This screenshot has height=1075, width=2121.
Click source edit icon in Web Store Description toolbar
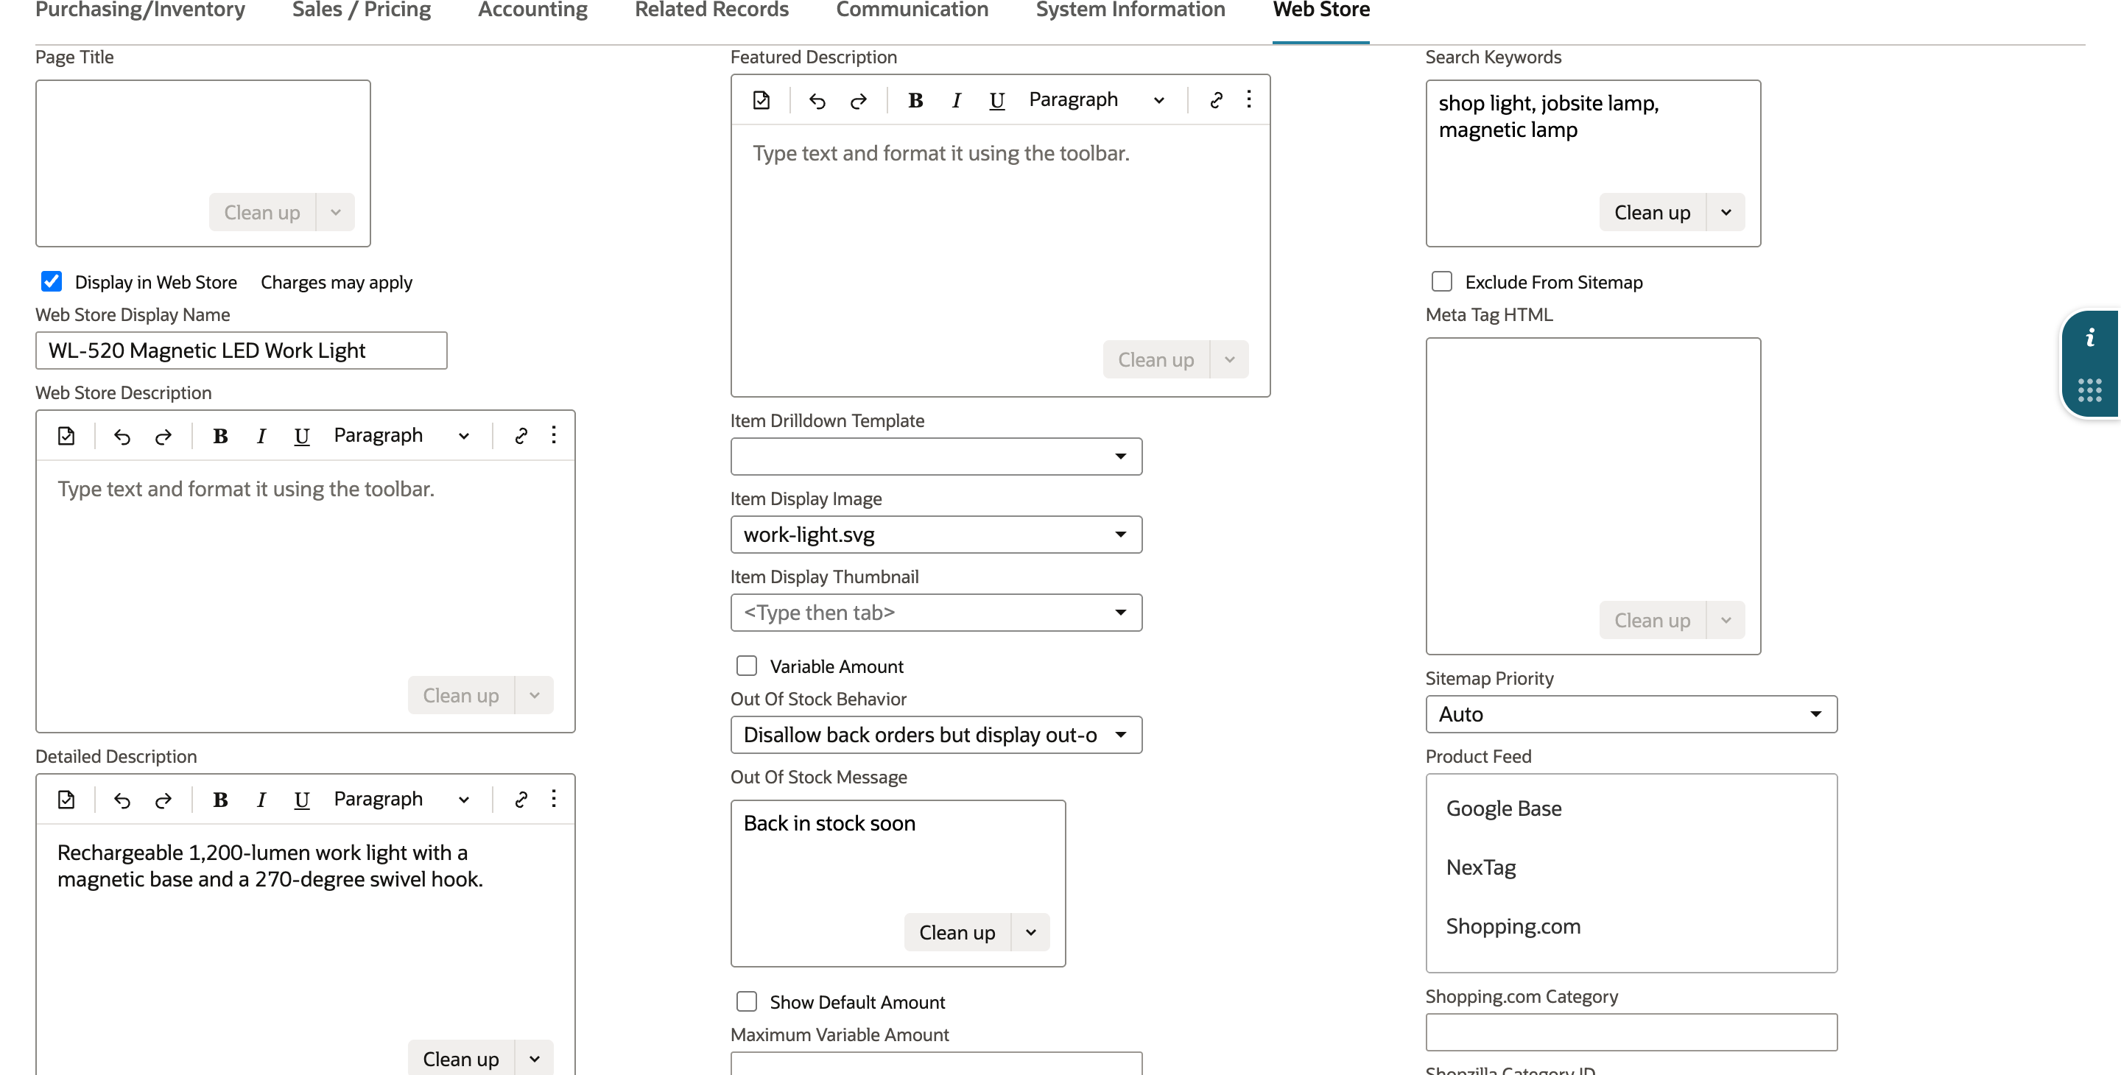(67, 436)
